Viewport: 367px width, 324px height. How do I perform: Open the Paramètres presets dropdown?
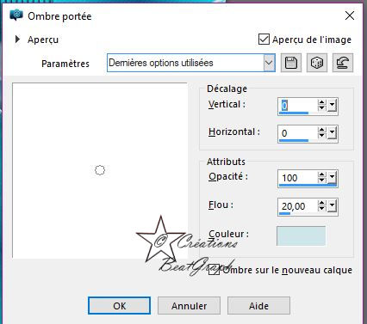pyautogui.click(x=269, y=63)
